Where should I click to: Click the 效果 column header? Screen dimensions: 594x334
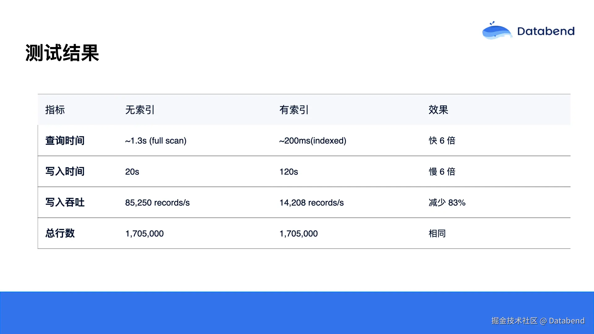438,110
